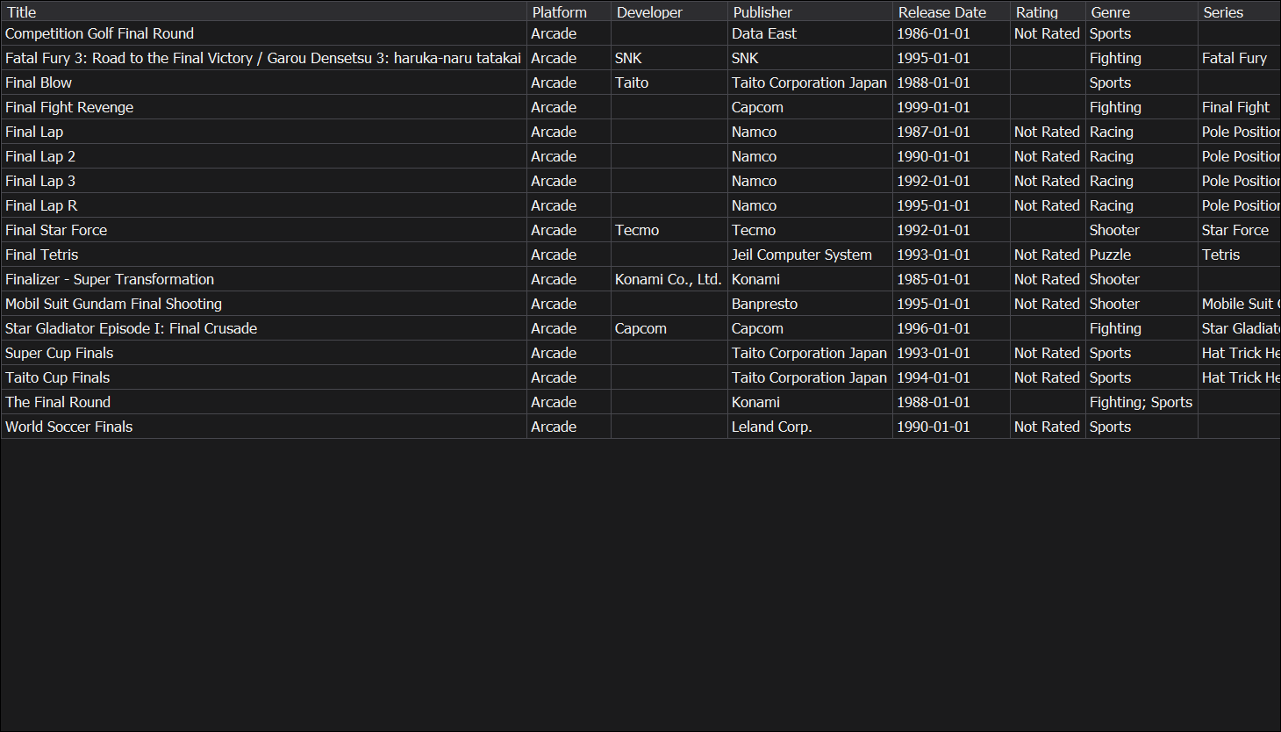Sort by the Publisher column header
1281x732 pixels.
[x=810, y=12]
